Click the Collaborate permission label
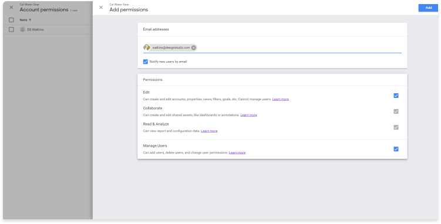Viewport: 441px width, 224px height. 153,108
